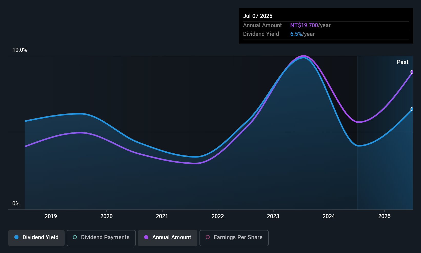Click the 2022 x-axis label

[218, 216]
